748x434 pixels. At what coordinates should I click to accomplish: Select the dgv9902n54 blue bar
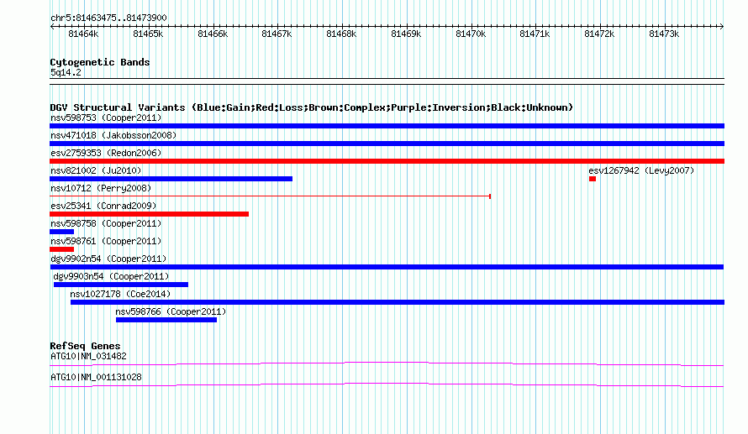387,267
